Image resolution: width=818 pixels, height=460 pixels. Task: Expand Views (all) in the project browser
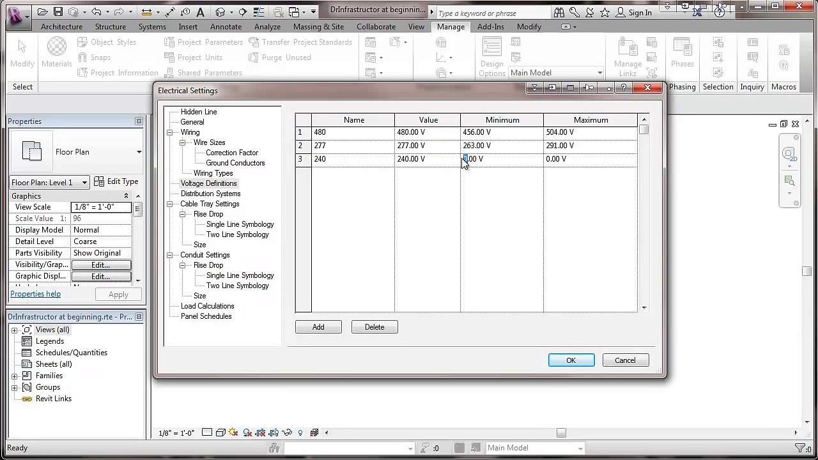(14, 330)
